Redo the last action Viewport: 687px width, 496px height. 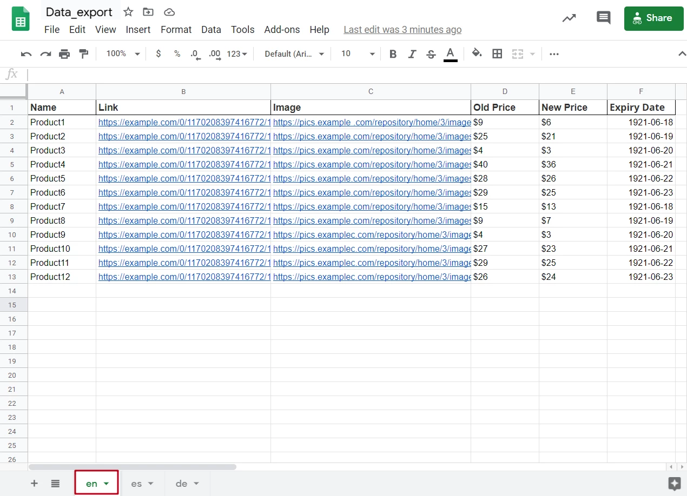(45, 54)
